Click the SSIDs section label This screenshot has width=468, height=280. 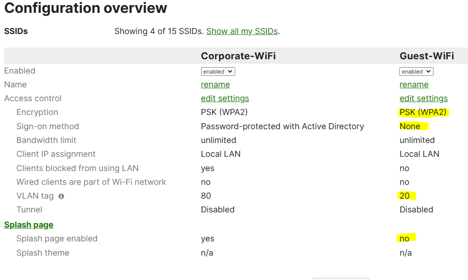pyautogui.click(x=16, y=31)
